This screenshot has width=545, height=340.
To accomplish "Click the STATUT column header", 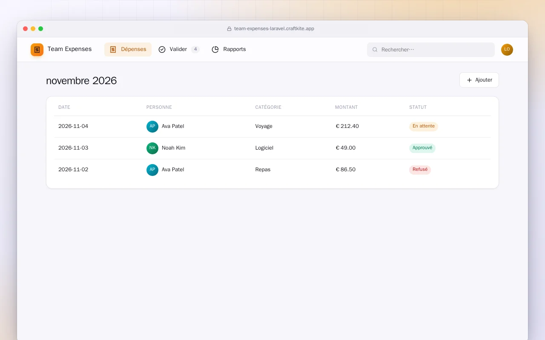I will pos(418,108).
